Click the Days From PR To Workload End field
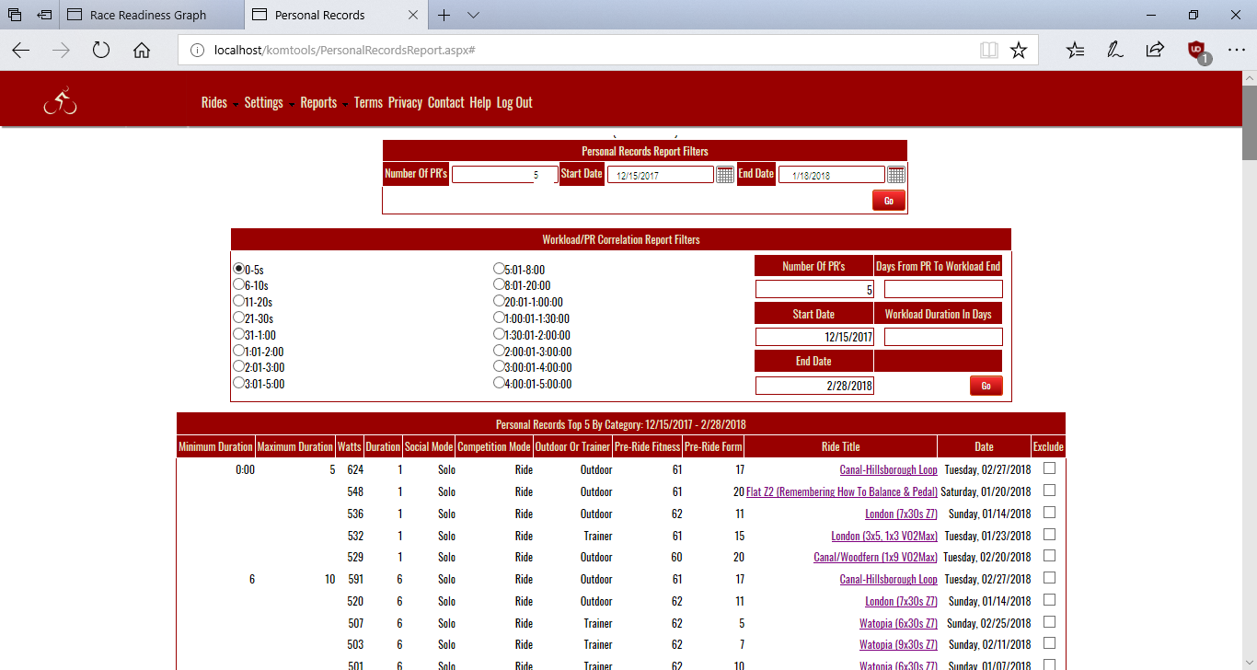 [943, 290]
